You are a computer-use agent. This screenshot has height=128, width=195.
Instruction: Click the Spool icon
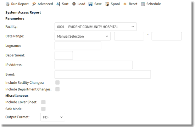[x=107, y=4]
